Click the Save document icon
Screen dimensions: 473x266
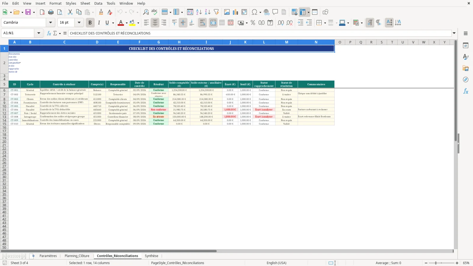pyautogui.click(x=28, y=12)
